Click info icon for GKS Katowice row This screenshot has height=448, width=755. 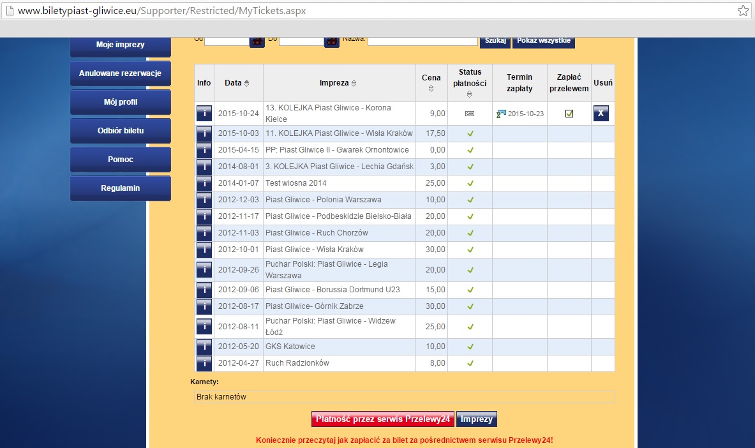point(204,347)
